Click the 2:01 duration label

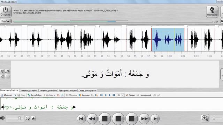pyautogui.click(x=216, y=22)
